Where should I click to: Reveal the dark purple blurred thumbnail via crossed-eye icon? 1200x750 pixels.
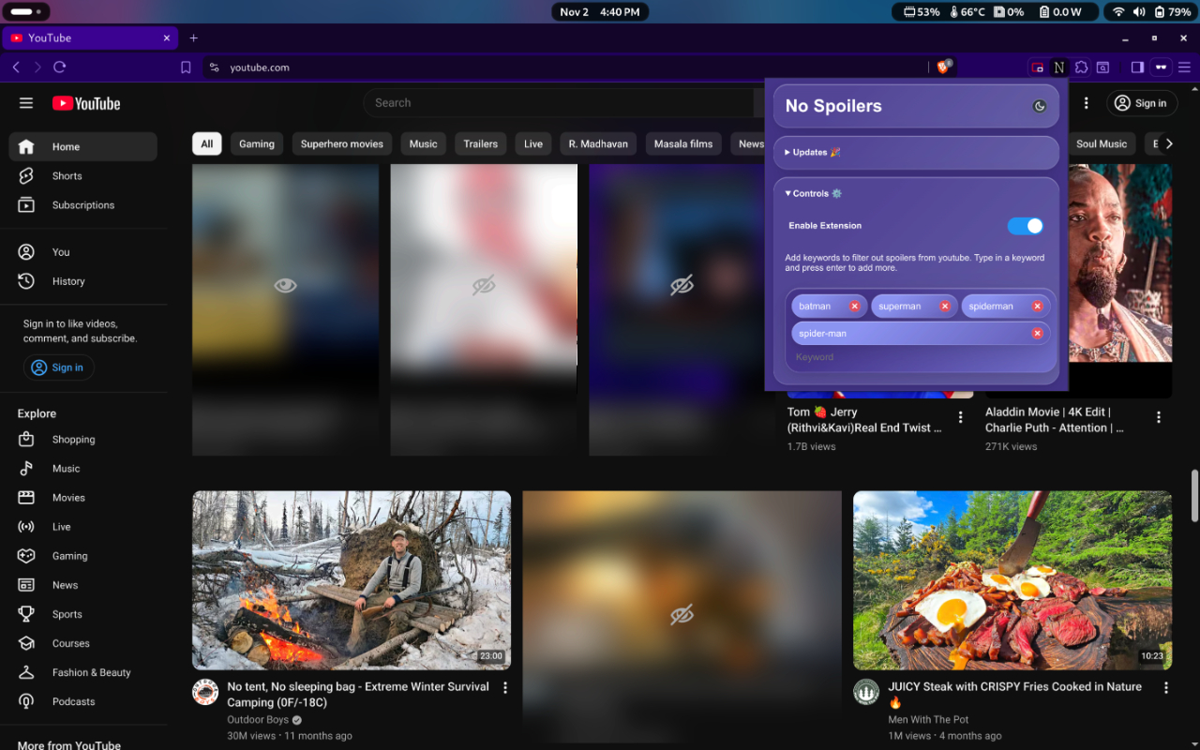click(x=682, y=286)
